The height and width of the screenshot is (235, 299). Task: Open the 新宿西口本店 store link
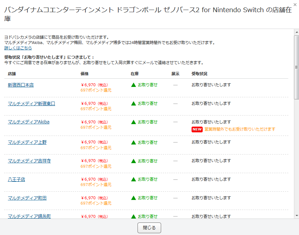21,85
